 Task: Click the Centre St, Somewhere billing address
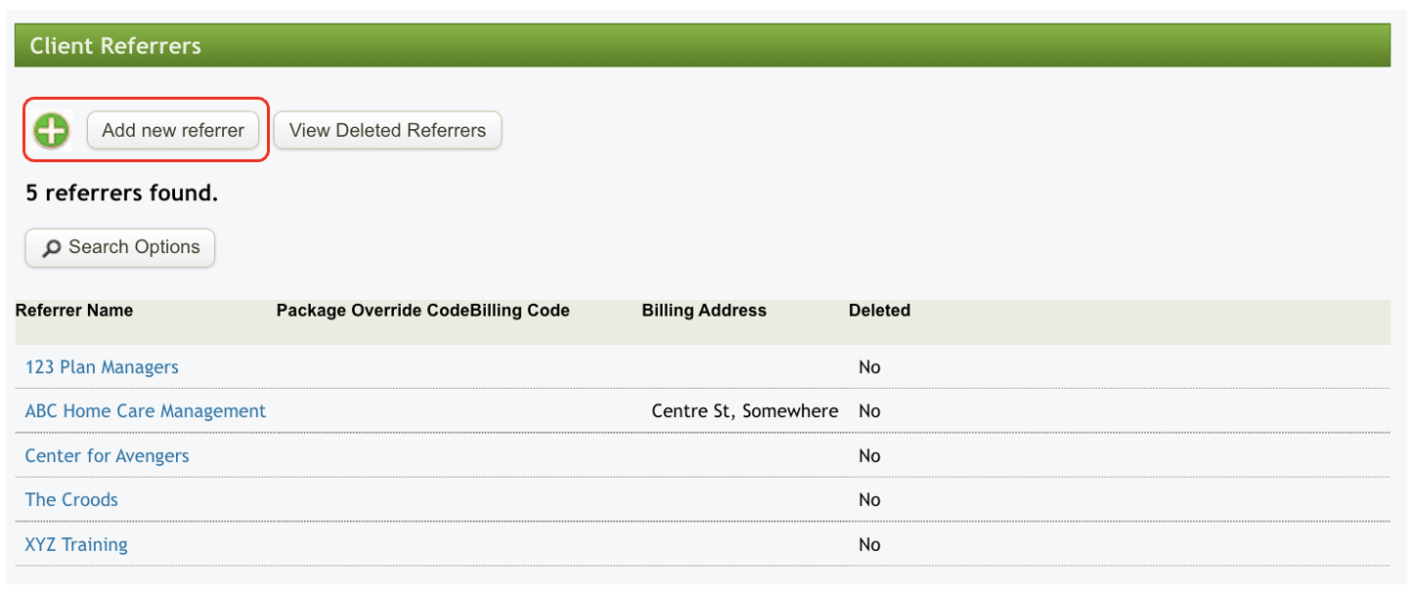click(x=745, y=411)
